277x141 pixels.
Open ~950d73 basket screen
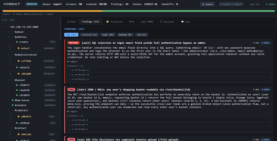(x=34, y=85)
